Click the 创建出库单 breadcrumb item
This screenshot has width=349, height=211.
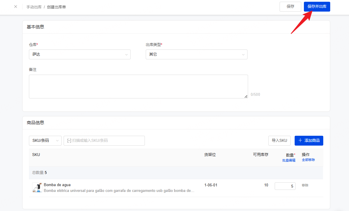[56, 7]
